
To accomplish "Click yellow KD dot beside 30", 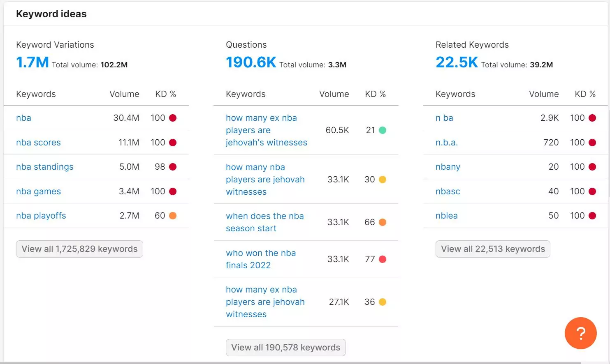I will [x=383, y=180].
